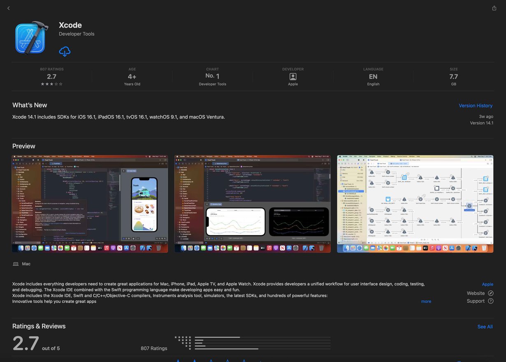Download Xcode via the cloud download icon
The width and height of the screenshot is (506, 362).
pyautogui.click(x=65, y=51)
